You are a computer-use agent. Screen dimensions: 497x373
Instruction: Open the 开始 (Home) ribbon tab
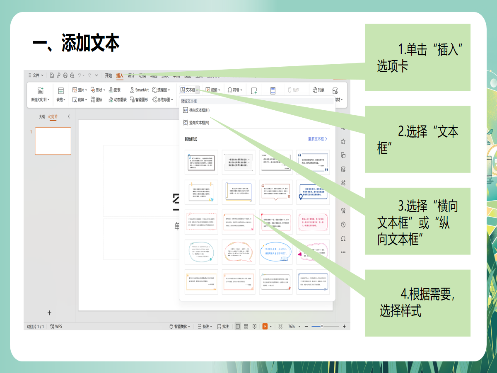pyautogui.click(x=109, y=75)
